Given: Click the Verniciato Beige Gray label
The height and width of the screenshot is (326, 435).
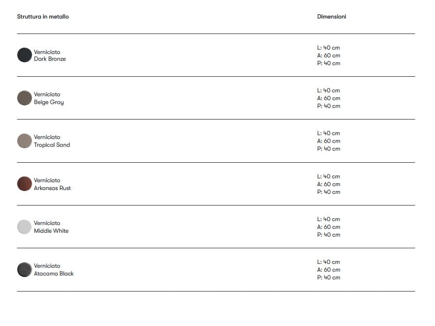Looking at the screenshot, I should [49, 98].
